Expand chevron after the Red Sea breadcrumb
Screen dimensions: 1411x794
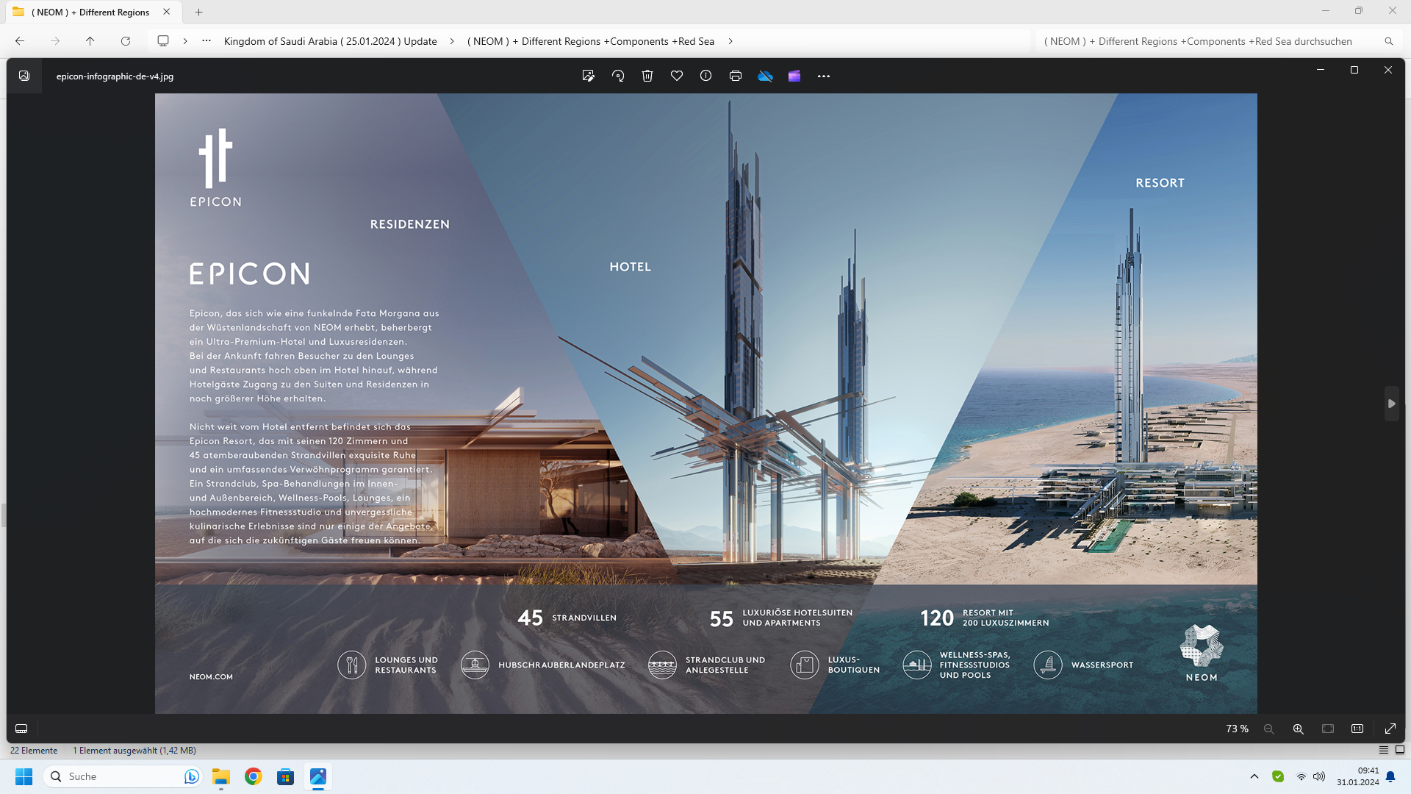[730, 41]
